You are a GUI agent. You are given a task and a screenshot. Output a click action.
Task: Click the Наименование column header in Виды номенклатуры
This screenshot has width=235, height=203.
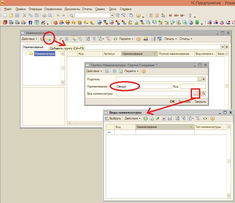pyautogui.click(x=165, y=127)
